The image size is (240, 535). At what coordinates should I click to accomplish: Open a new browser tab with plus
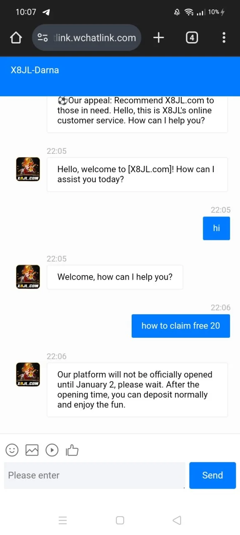pos(159,38)
